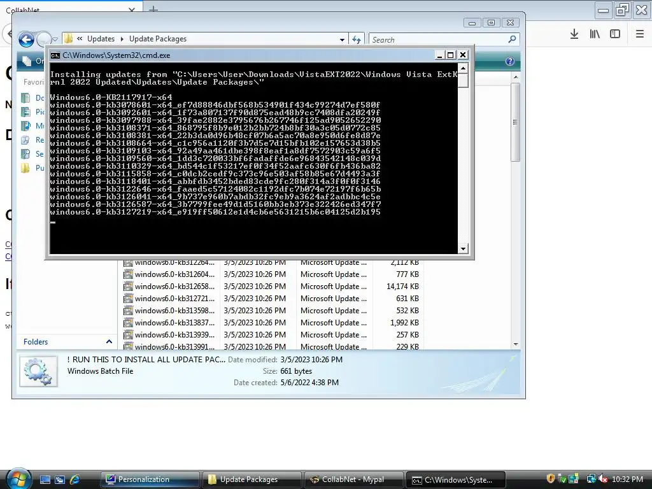
Task: Click the 1,992 KB size cell
Action: coord(404,323)
